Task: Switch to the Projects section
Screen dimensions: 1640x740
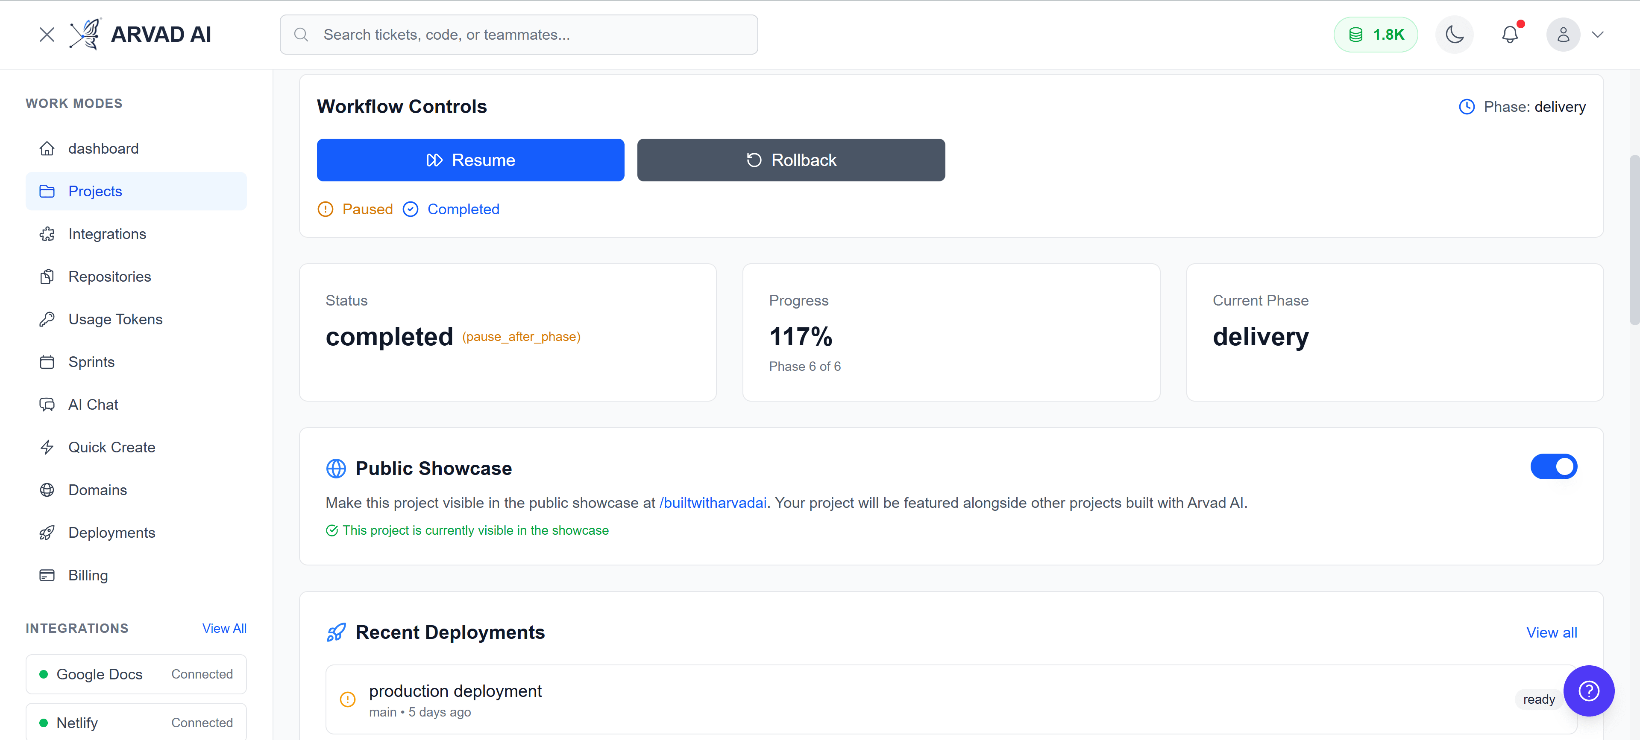Action: 95,191
